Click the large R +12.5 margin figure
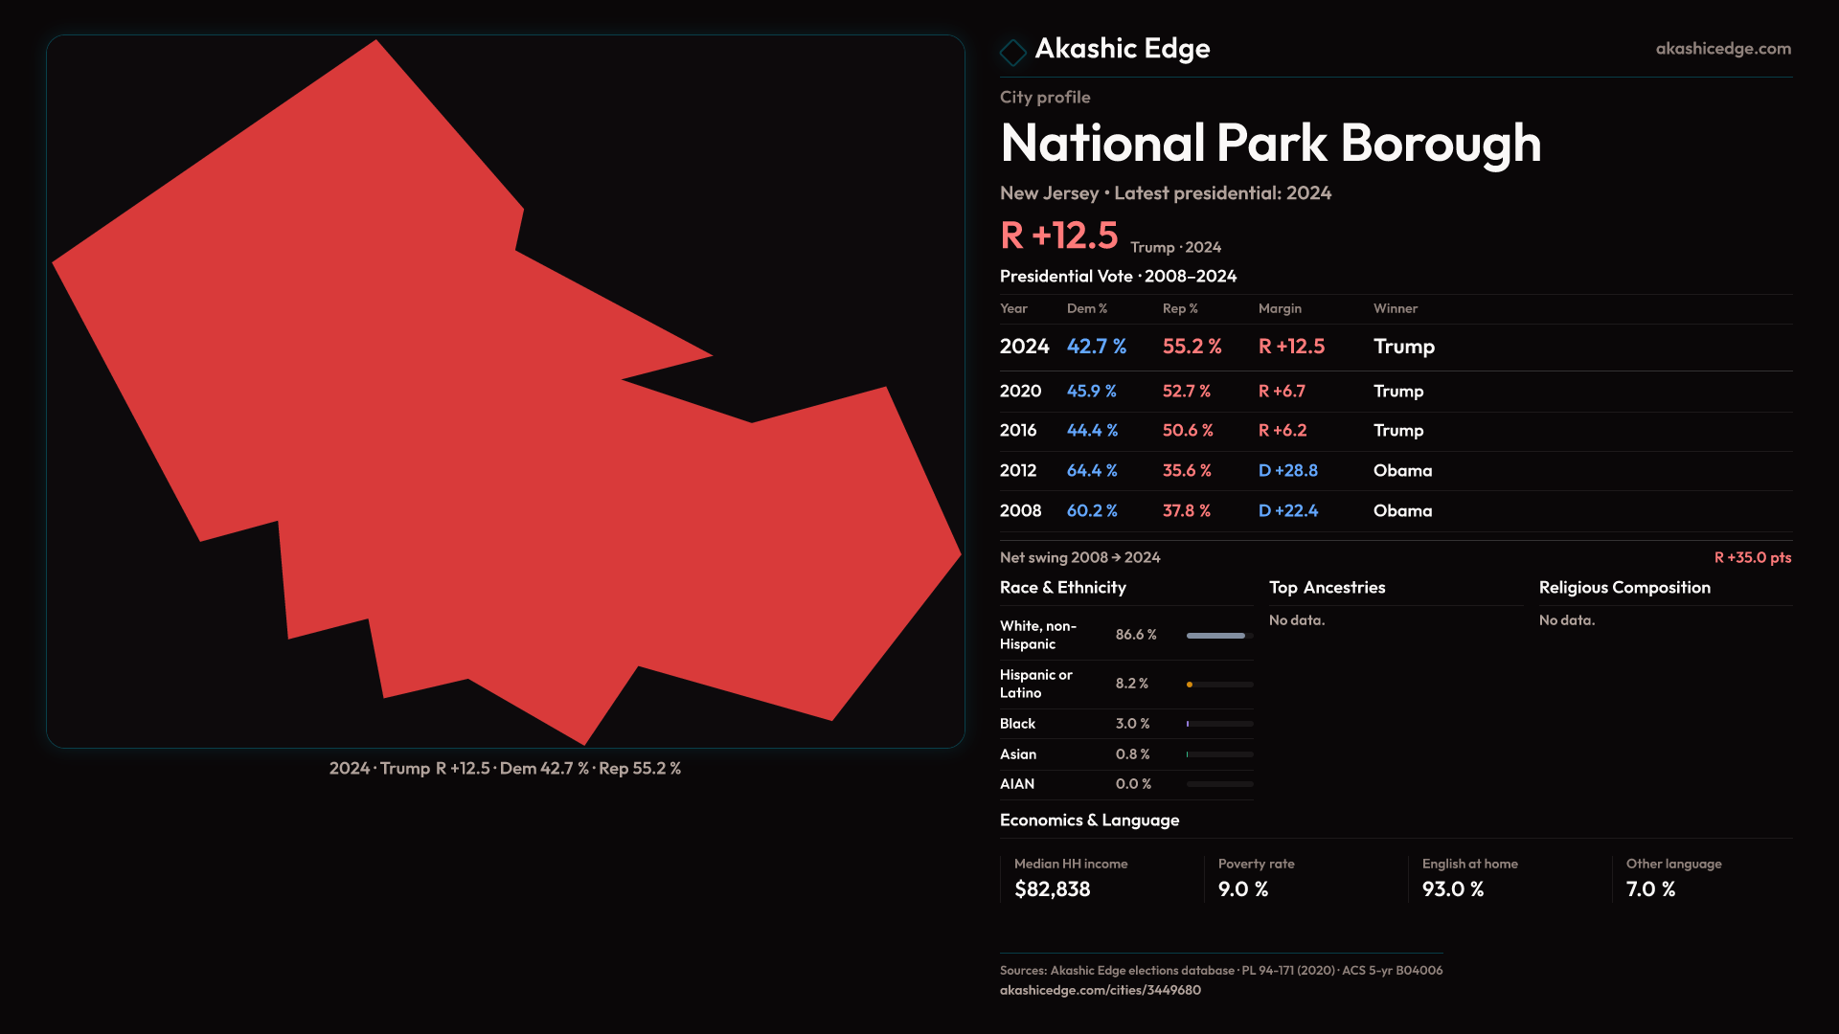This screenshot has height=1034, width=1839. click(x=1058, y=236)
